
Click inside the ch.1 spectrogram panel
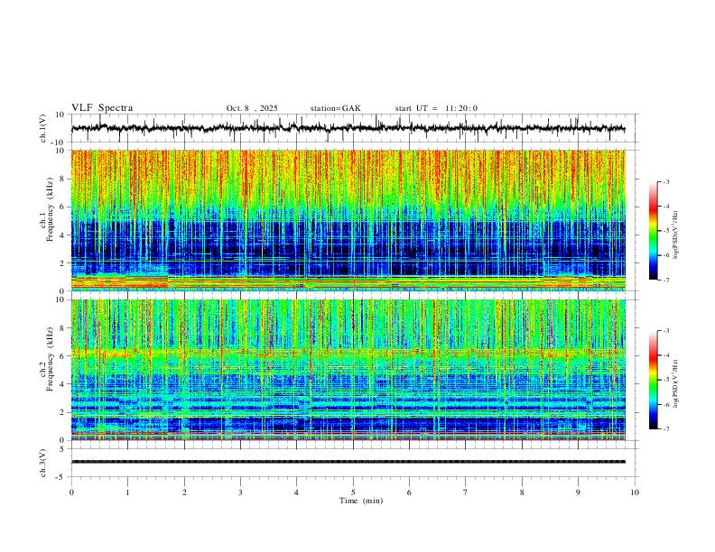click(x=348, y=220)
